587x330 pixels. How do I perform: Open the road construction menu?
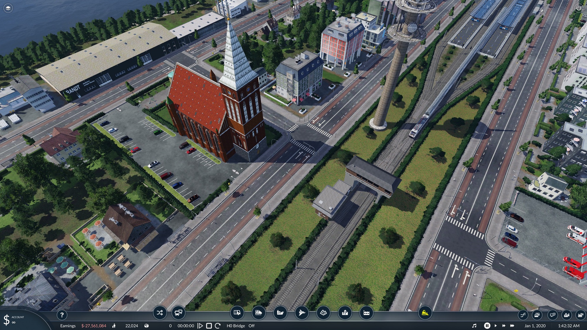pyautogui.click(x=237, y=313)
